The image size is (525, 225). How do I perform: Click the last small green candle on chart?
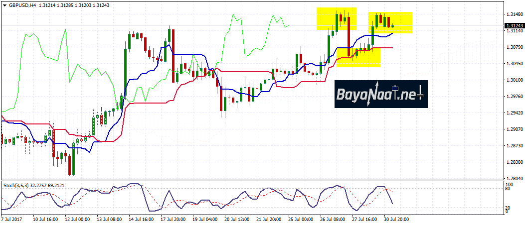392,26
